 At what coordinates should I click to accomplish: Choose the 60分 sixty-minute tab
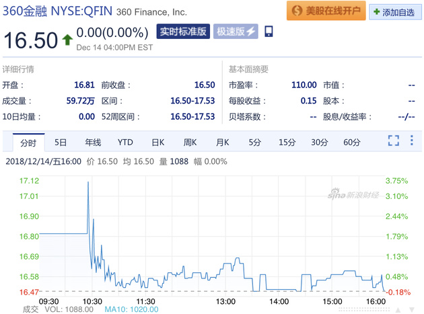click(x=352, y=143)
